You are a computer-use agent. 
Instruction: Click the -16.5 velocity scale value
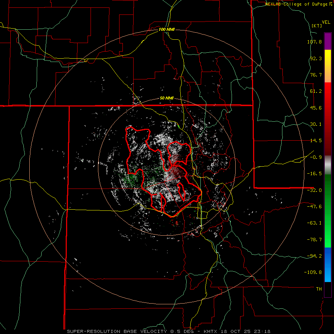coord(314,174)
